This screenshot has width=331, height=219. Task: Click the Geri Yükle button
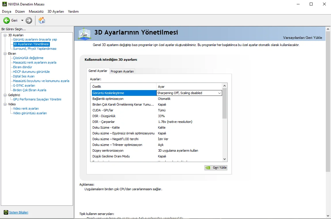(x=216, y=167)
